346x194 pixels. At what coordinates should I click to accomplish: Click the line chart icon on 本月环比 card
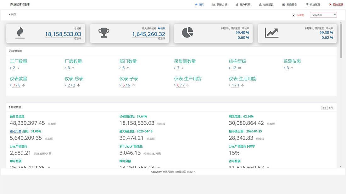tap(271, 33)
